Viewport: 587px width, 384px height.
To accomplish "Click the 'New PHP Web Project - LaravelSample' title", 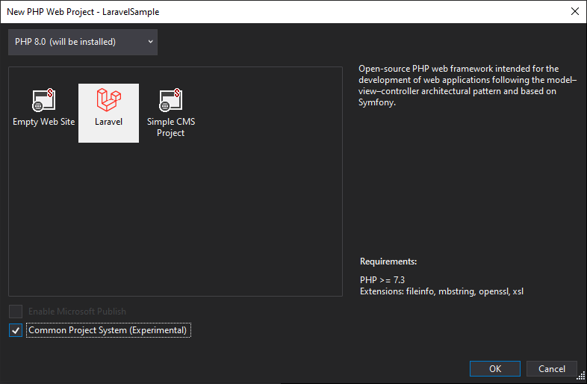I will coord(83,12).
